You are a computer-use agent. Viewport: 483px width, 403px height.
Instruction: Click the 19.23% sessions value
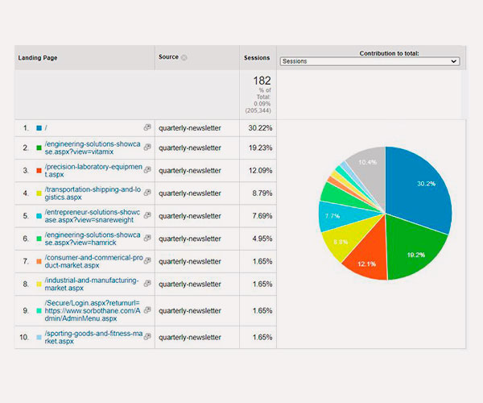tap(260, 147)
